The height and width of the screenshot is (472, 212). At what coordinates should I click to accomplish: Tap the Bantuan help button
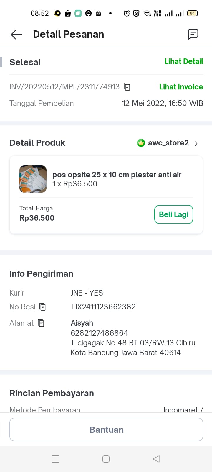(106, 430)
